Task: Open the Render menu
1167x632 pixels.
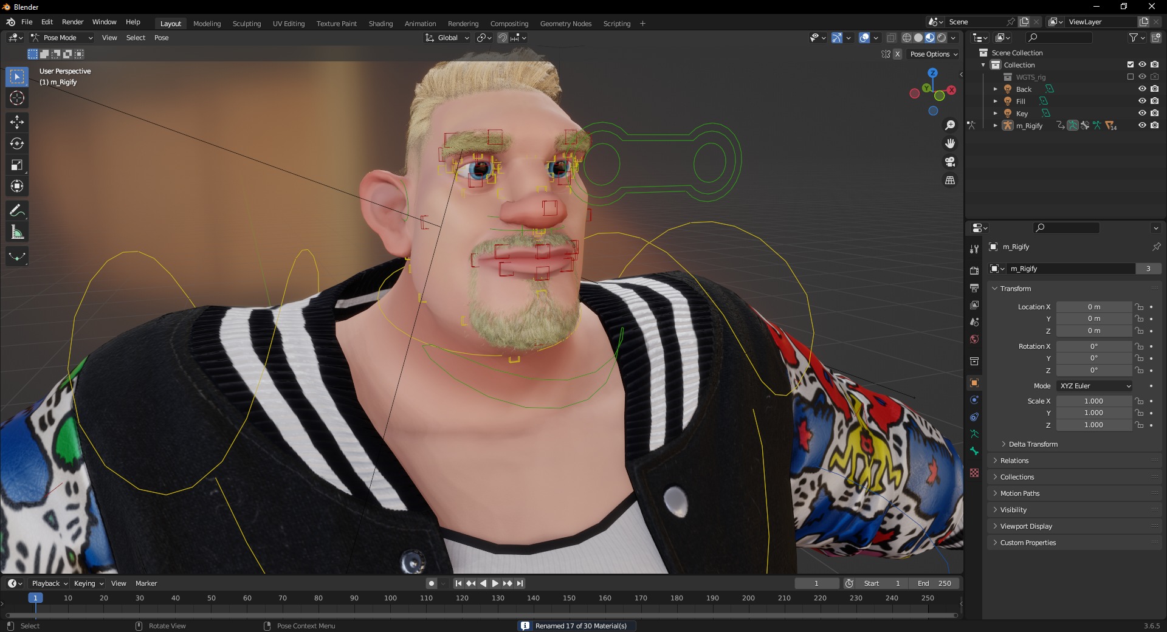Action: 72,22
